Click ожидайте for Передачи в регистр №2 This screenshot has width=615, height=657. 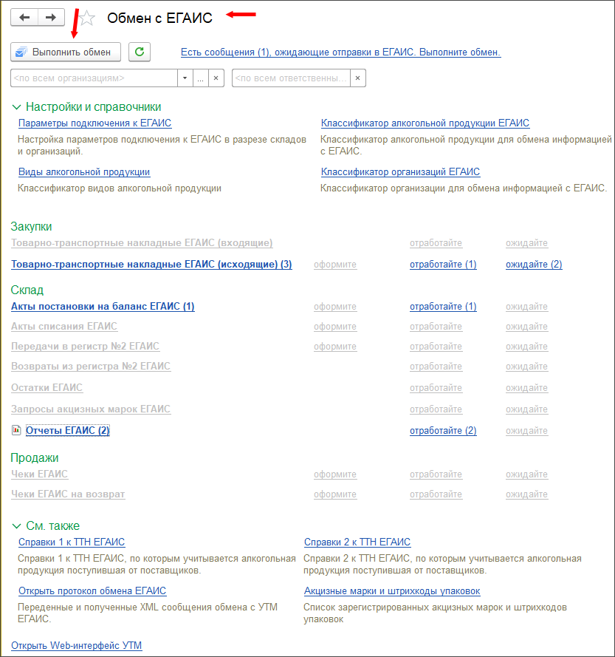pyautogui.click(x=526, y=347)
